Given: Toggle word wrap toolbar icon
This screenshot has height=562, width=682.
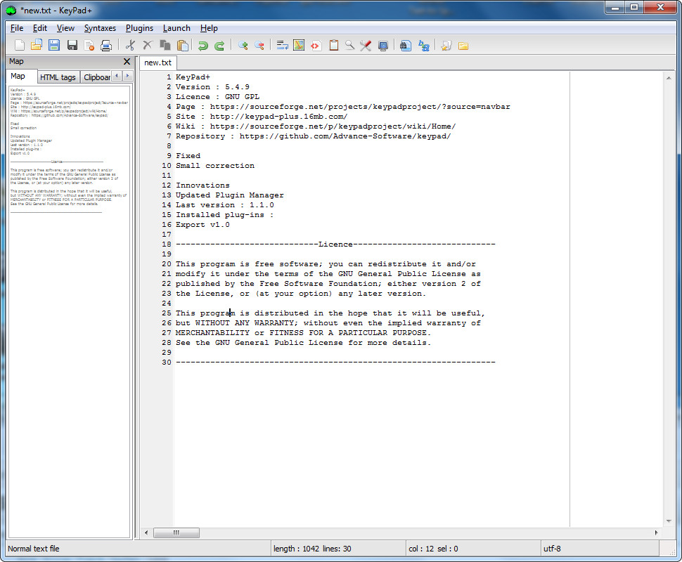Looking at the screenshot, I should pos(282,45).
